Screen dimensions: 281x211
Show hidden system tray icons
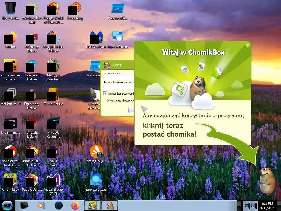click(x=240, y=206)
